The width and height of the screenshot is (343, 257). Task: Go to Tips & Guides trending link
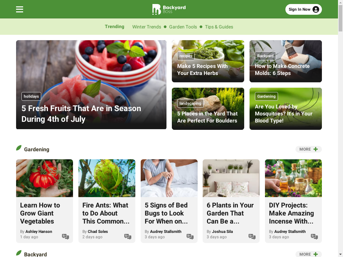pos(219,27)
